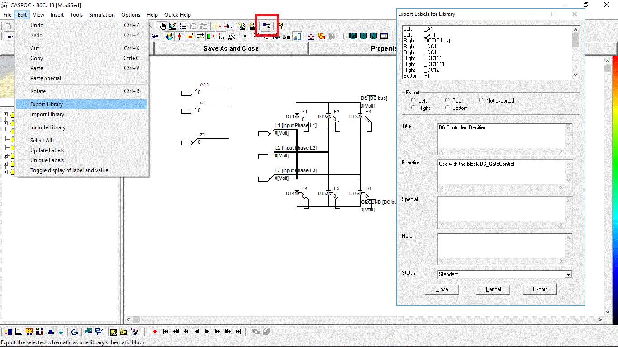
Task: Click the skip-to-start playback icon
Action: click(165, 332)
